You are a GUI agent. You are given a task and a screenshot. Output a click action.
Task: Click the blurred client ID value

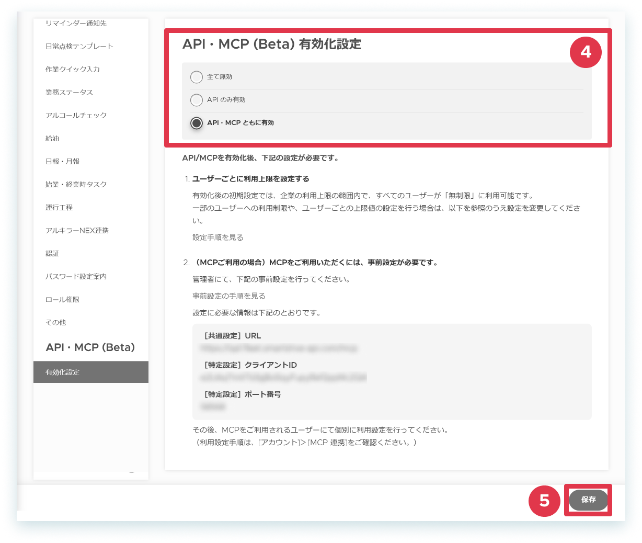284,378
